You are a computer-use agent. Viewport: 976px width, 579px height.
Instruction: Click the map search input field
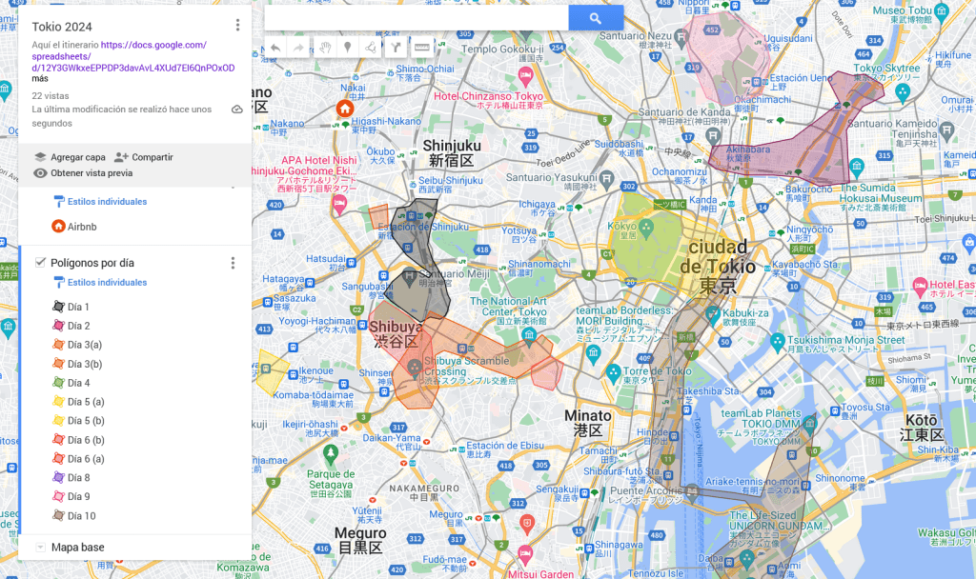416,18
